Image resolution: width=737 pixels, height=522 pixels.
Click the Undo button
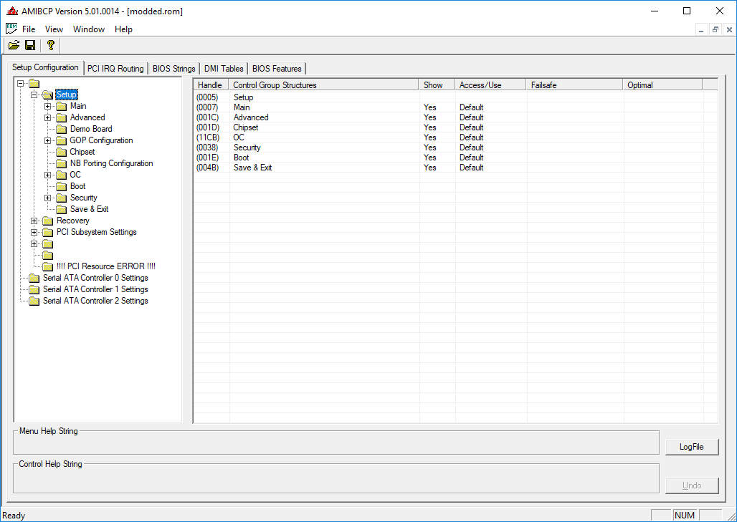click(691, 485)
